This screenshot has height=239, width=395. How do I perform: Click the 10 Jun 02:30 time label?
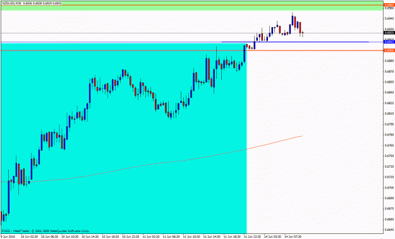click(29, 236)
